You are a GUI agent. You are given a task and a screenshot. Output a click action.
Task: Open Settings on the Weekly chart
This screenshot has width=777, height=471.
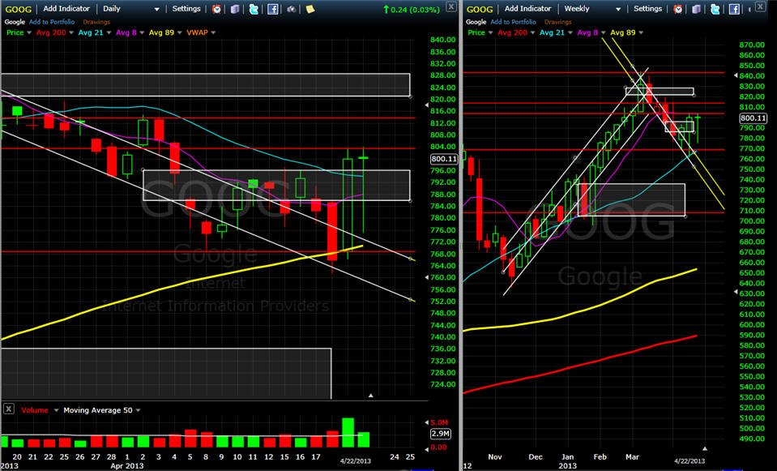(x=647, y=8)
